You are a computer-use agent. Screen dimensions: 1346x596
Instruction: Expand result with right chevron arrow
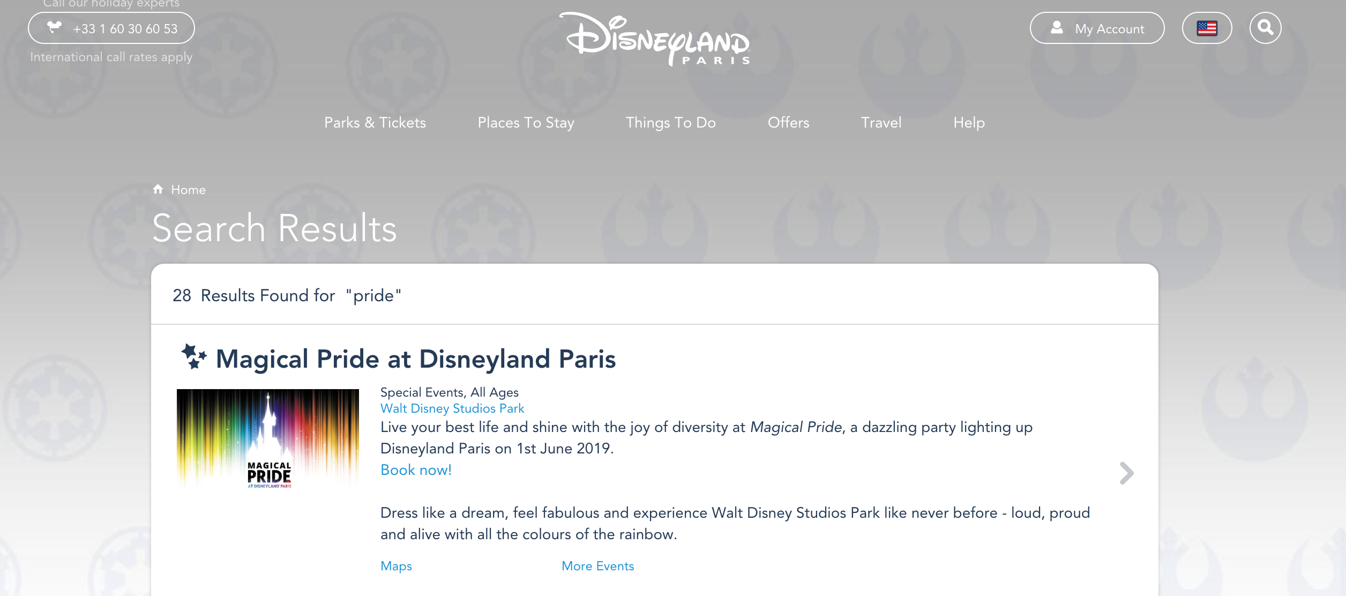click(1126, 473)
